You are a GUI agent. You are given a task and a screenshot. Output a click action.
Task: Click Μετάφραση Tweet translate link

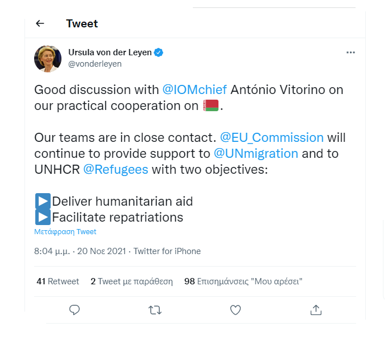point(65,232)
